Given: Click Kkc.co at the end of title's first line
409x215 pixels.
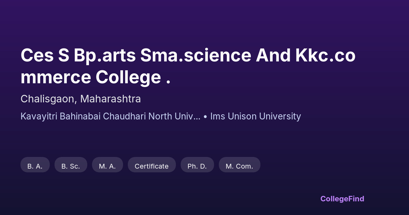Looking at the screenshot, I should pyautogui.click(x=325, y=56).
